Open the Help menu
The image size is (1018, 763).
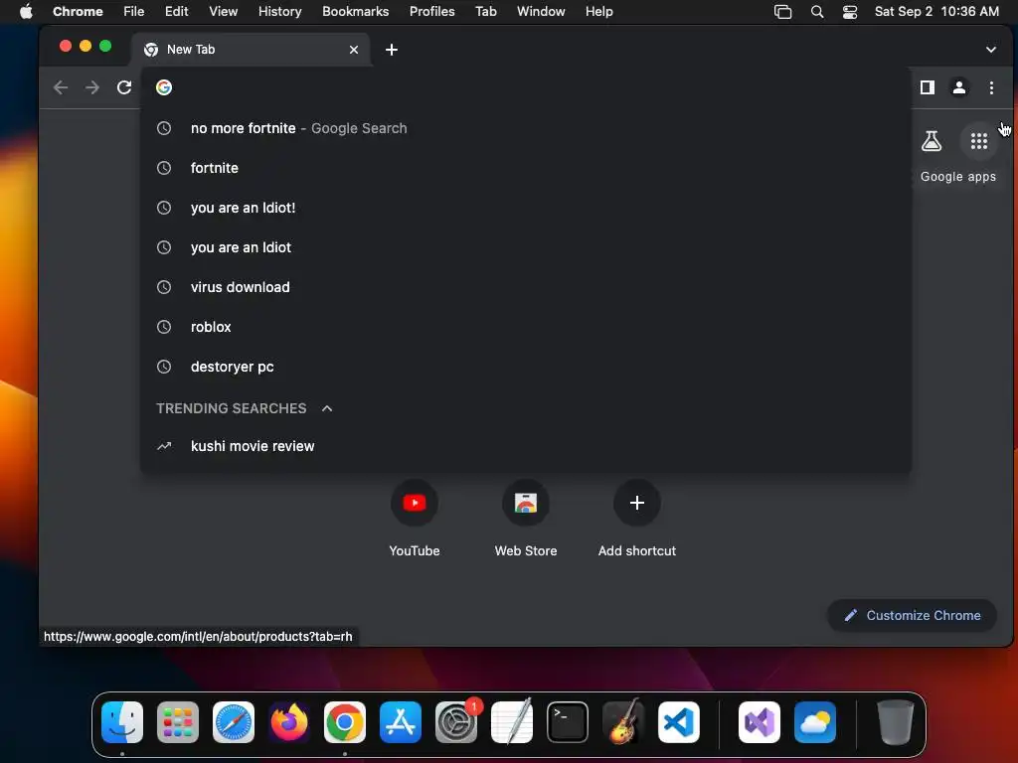coord(598,12)
